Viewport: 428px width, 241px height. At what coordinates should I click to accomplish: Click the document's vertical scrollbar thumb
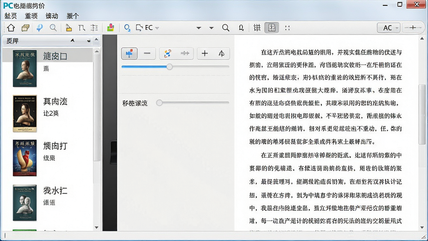(422, 114)
